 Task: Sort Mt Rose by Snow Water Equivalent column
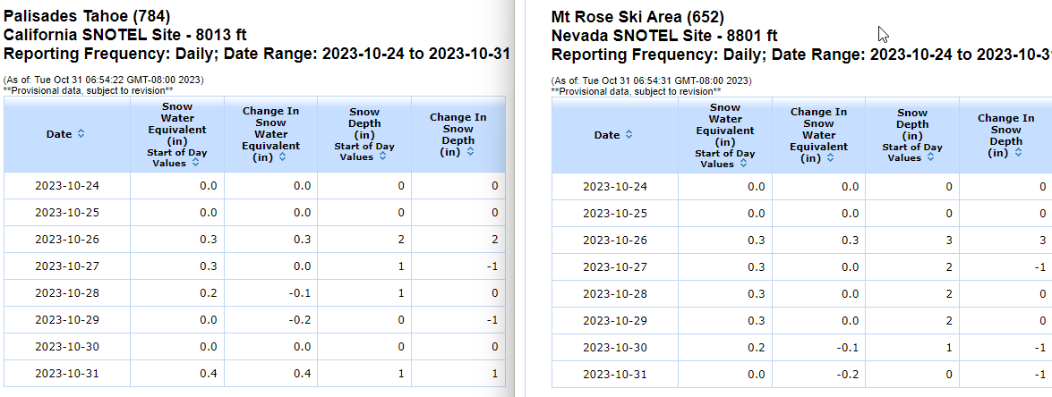(x=743, y=164)
